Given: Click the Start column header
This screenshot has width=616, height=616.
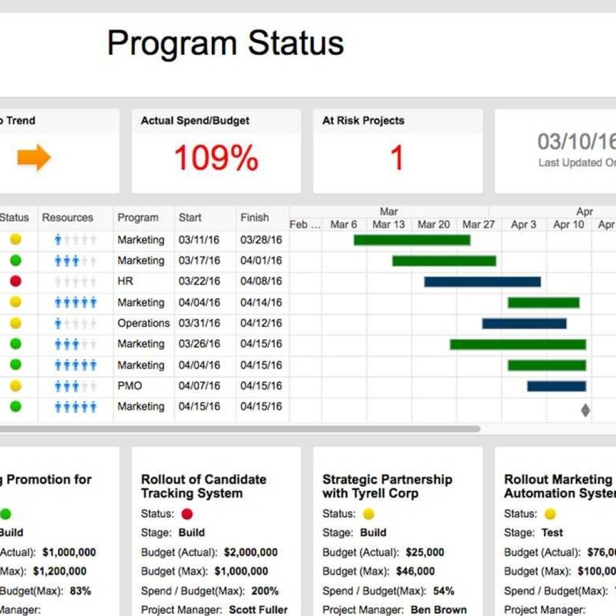Looking at the screenshot, I should coord(190,218).
